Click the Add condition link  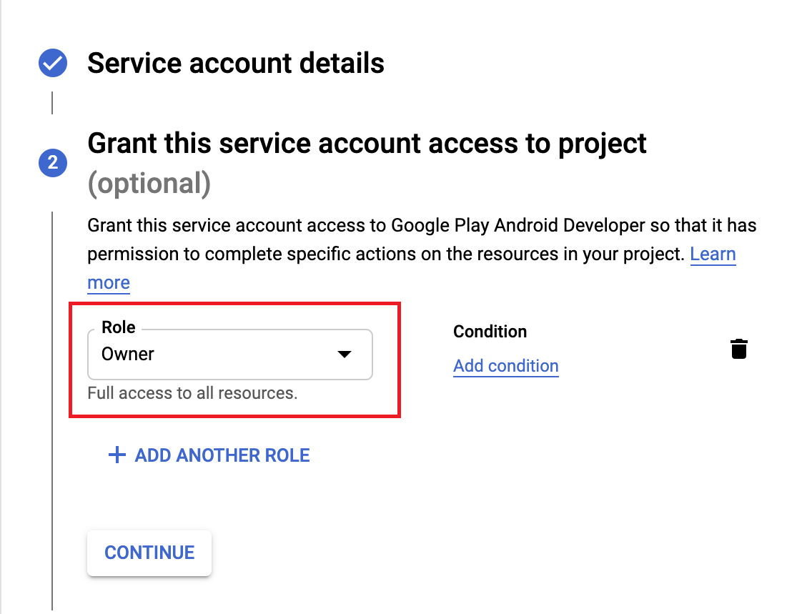[506, 366]
